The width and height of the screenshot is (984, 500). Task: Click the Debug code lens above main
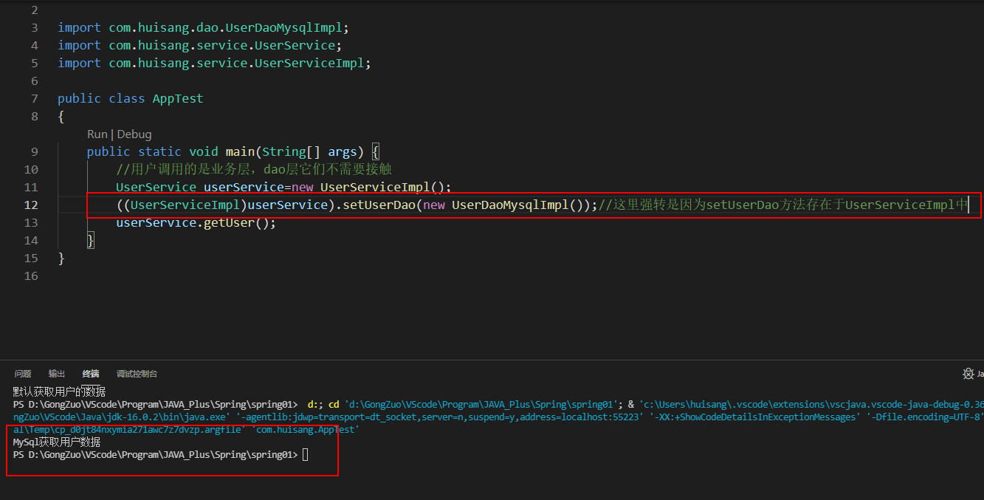134,134
